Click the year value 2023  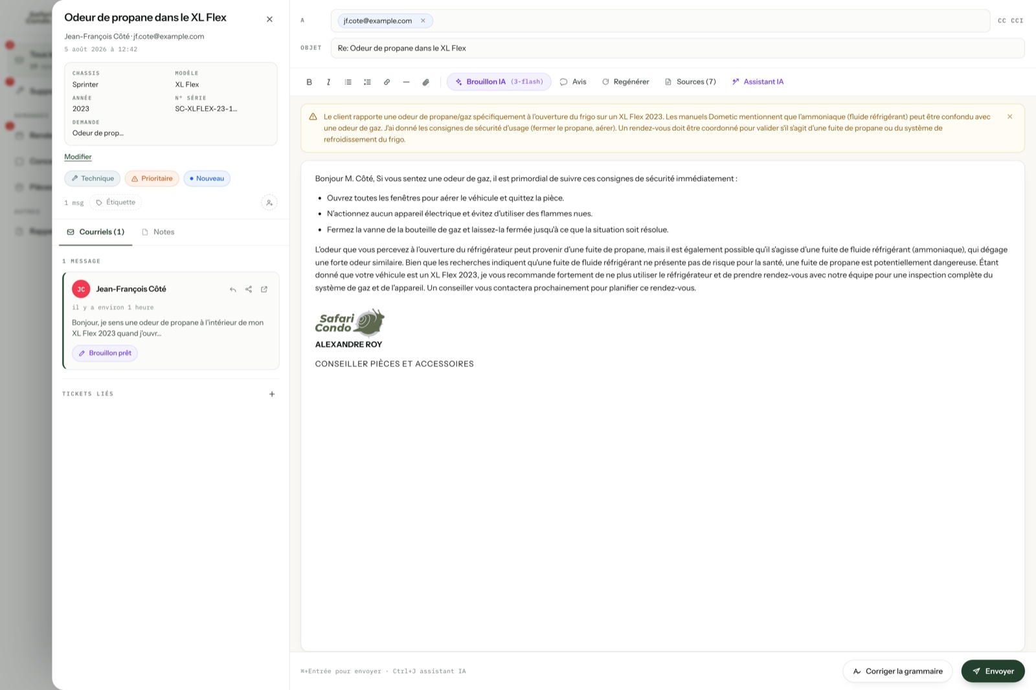[x=81, y=109]
